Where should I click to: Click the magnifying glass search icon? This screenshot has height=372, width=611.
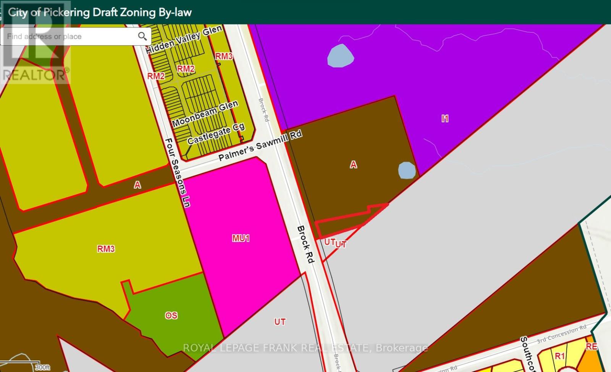(142, 37)
